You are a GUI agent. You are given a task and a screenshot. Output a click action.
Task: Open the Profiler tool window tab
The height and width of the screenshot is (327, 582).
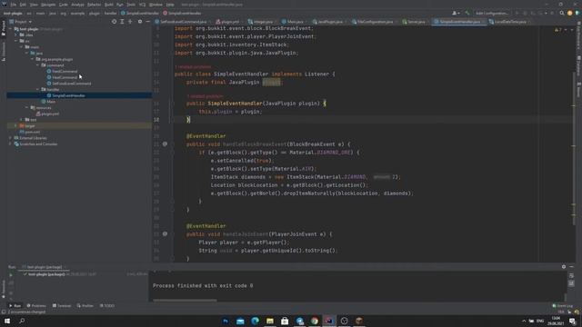pos(85,306)
